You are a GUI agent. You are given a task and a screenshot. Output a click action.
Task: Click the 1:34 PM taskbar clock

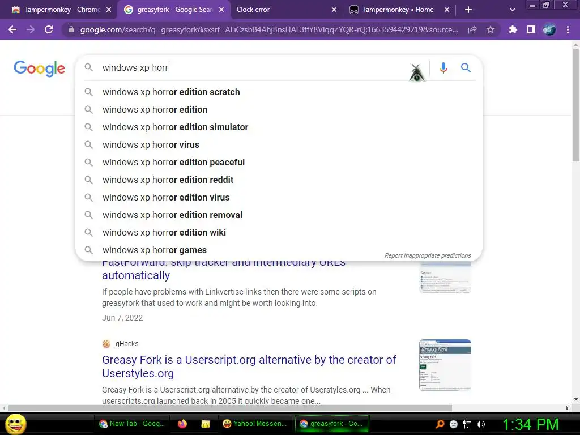530,424
